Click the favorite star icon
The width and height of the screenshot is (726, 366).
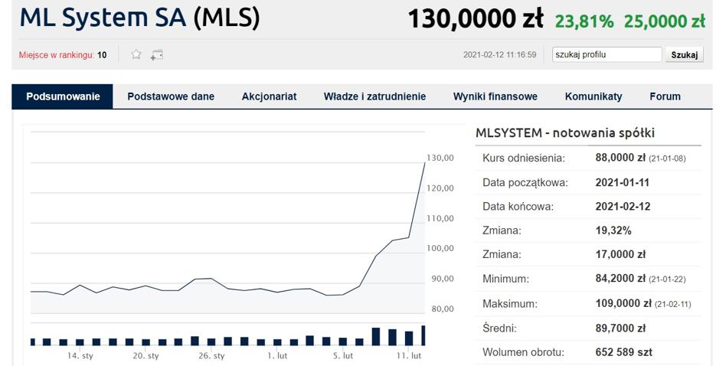136,54
